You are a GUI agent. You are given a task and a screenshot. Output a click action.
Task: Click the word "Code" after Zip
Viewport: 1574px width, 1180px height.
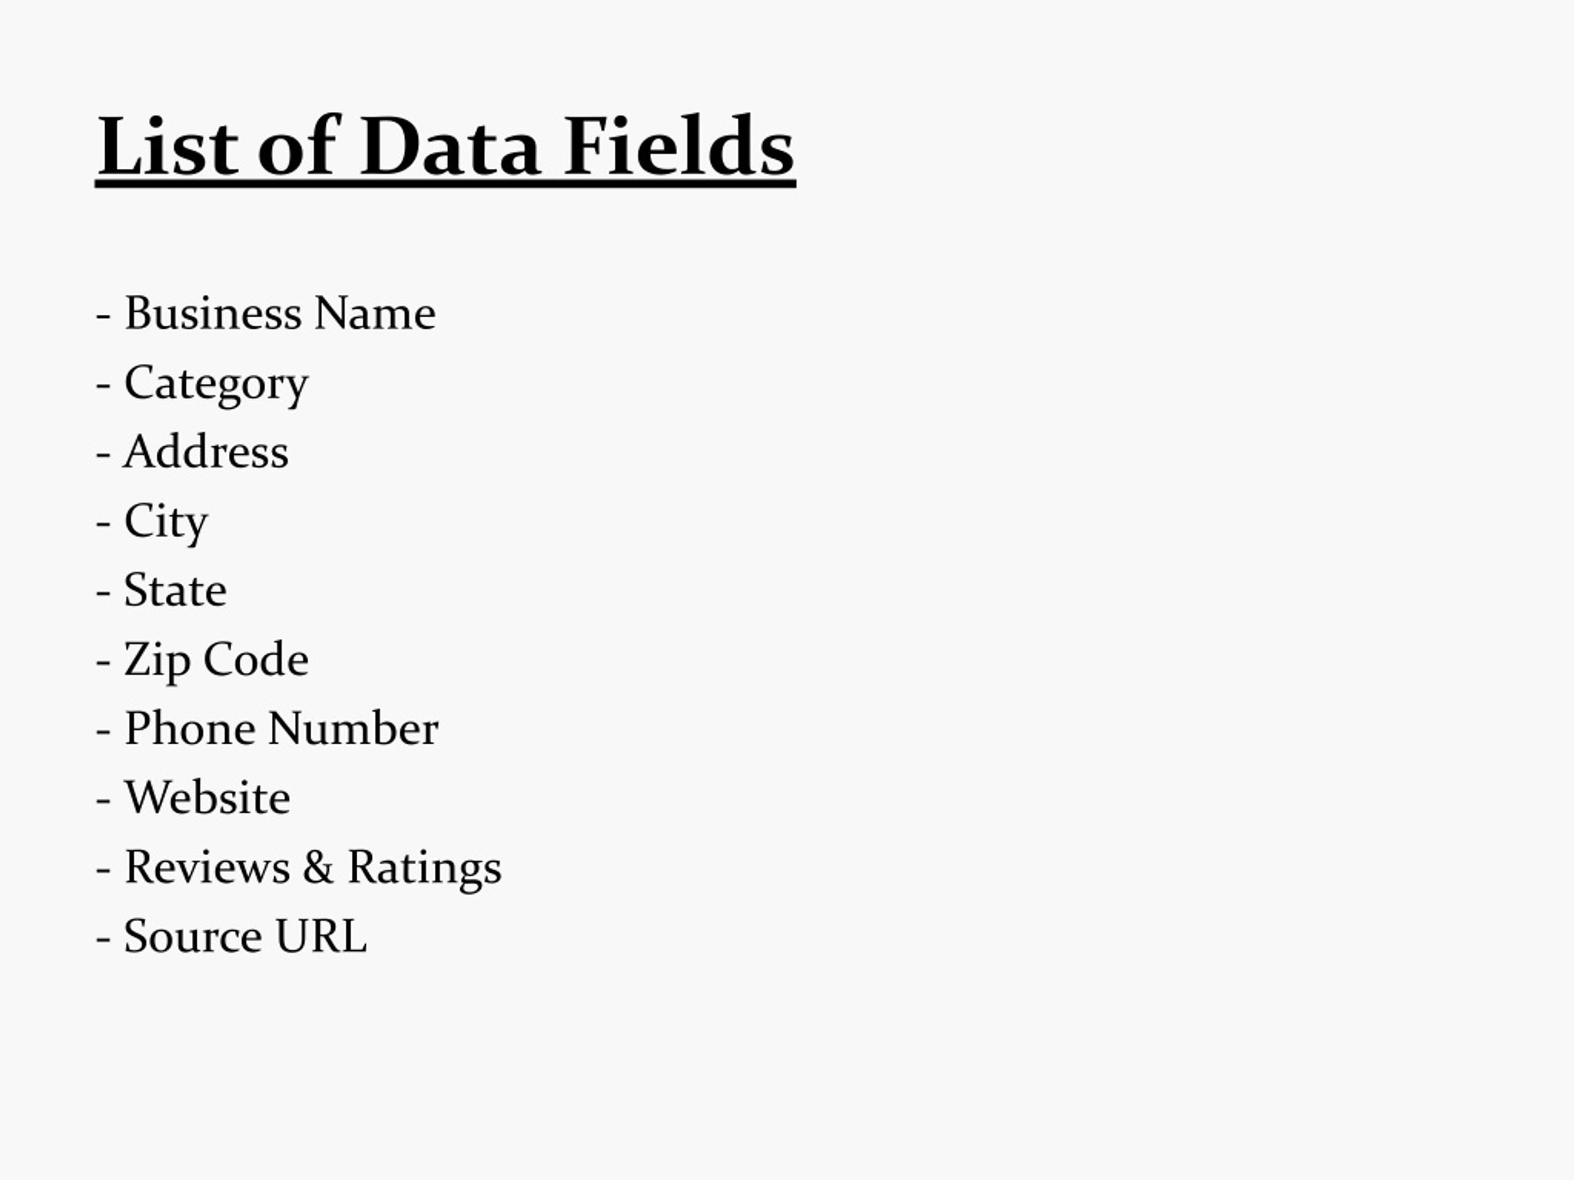click(x=256, y=659)
